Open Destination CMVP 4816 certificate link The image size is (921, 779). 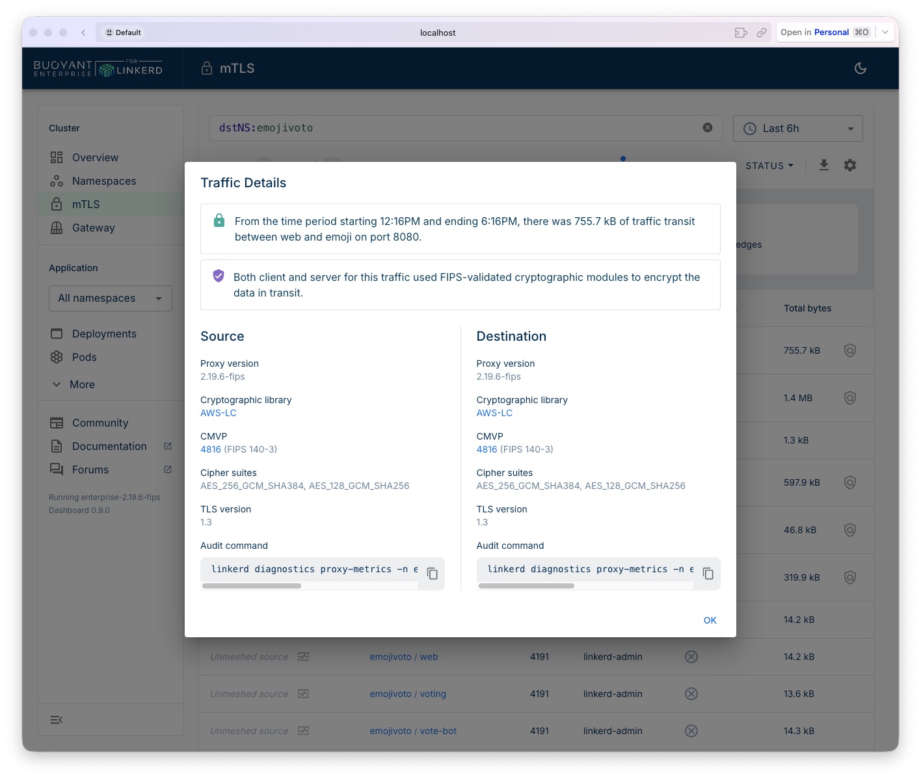[x=487, y=449]
